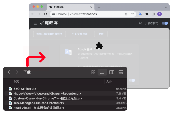This screenshot has width=173, height=113.
Task: Open the extensions page hamburger menu
Action: tap(35, 23)
